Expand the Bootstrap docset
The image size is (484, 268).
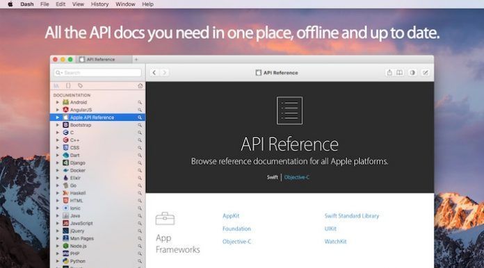coord(58,125)
